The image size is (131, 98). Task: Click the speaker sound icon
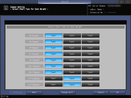[121, 2]
